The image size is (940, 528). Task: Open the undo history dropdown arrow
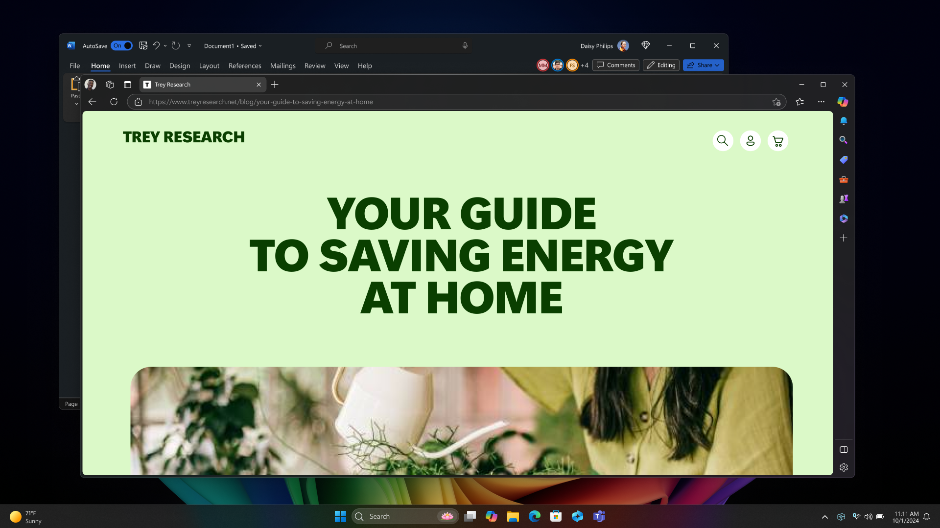[x=165, y=46]
